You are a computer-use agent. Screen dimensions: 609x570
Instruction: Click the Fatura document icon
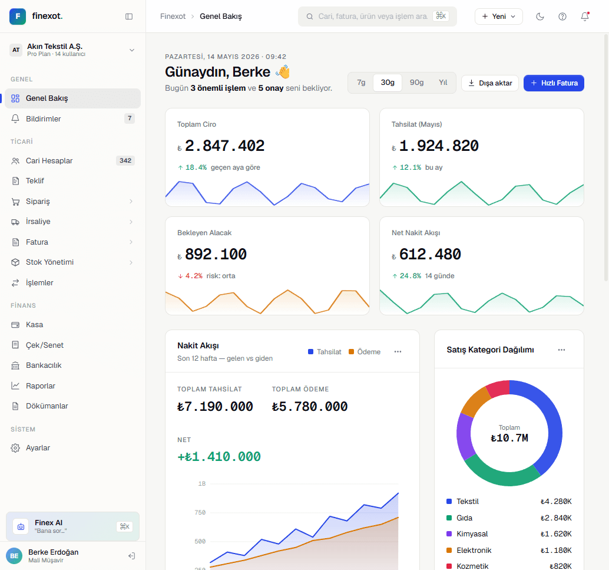pos(15,242)
